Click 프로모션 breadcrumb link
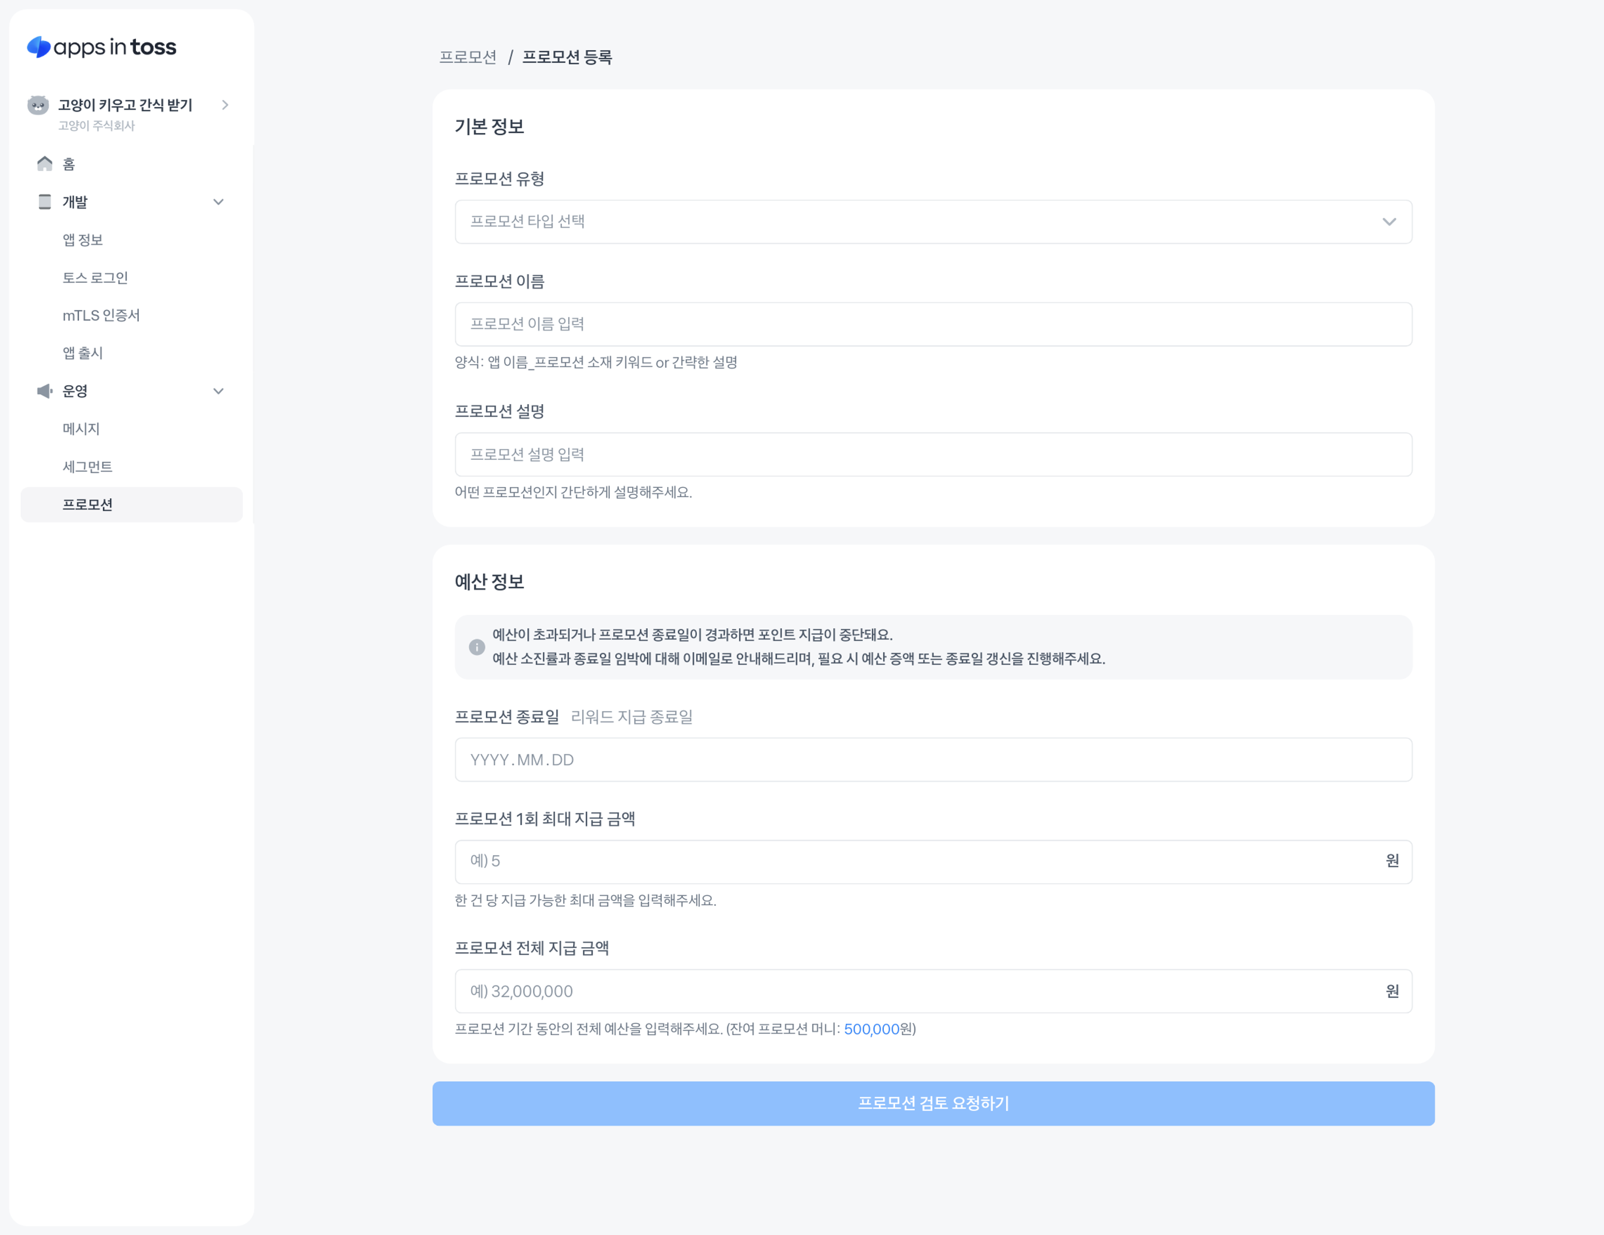The width and height of the screenshot is (1604, 1235). [x=468, y=57]
